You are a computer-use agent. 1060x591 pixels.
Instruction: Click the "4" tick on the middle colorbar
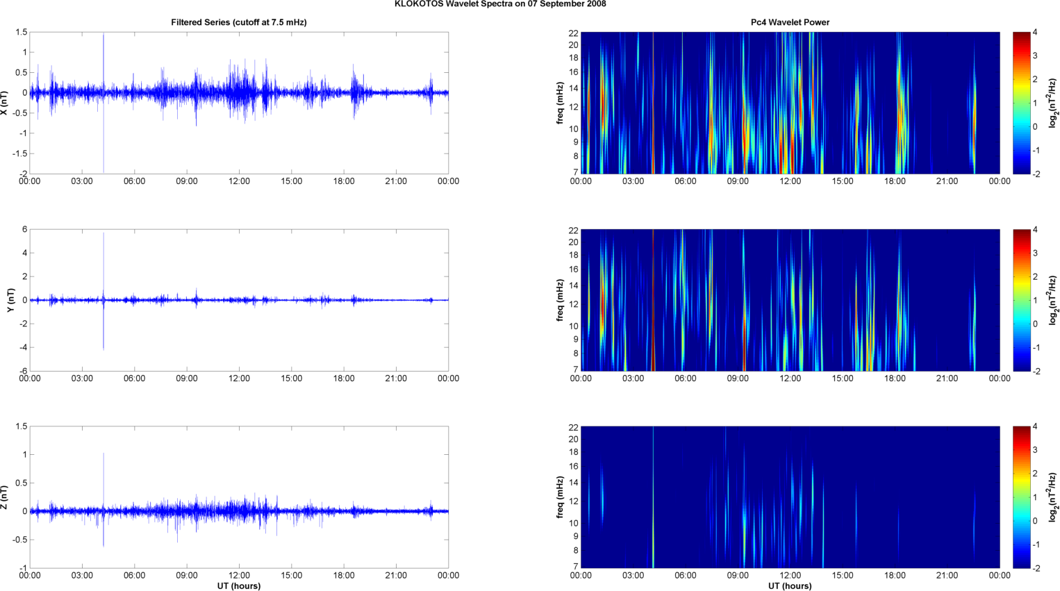1035,229
